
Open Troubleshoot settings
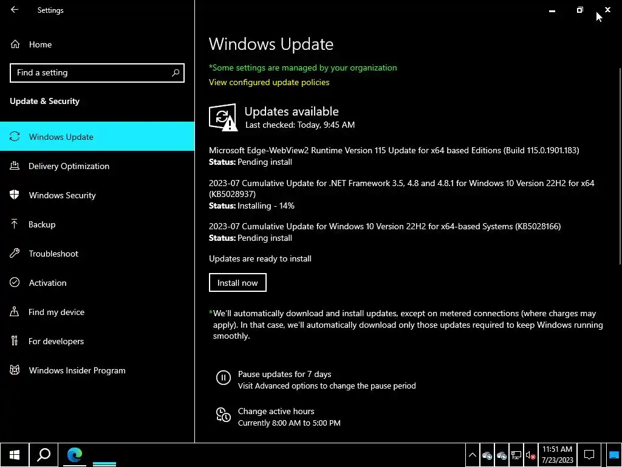97,254
